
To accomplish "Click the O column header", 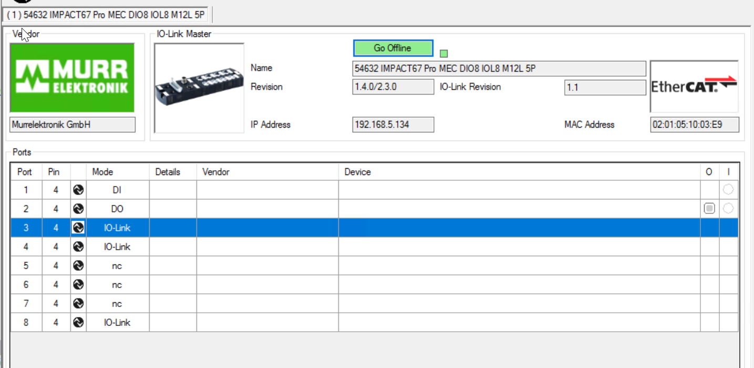I will (709, 172).
